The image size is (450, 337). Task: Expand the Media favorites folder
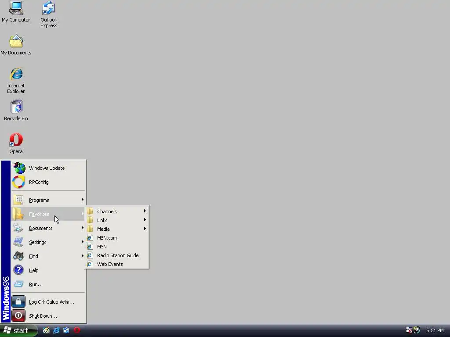click(x=117, y=229)
